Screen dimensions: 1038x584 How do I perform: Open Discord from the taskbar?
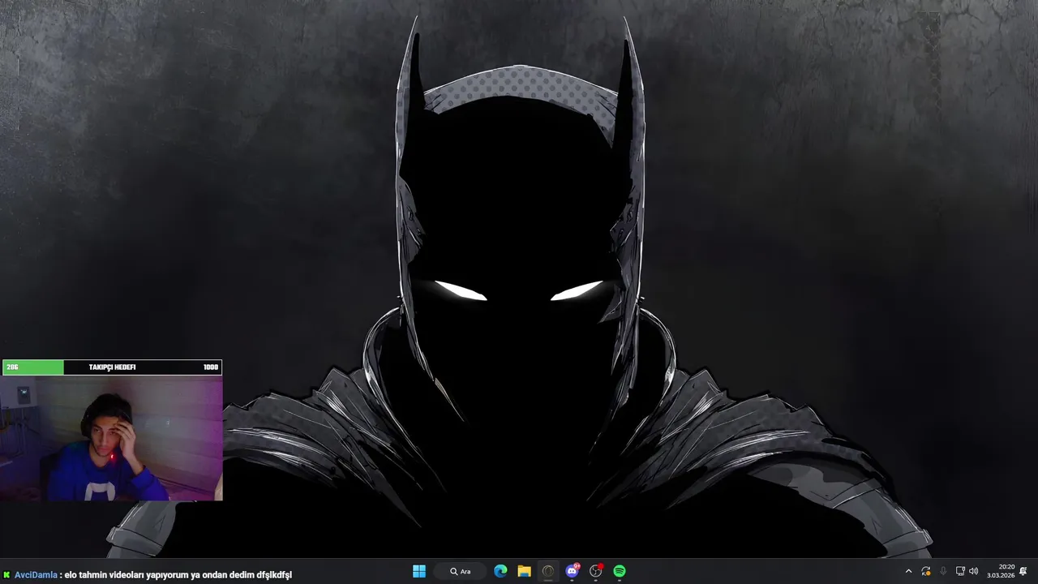pyautogui.click(x=573, y=571)
